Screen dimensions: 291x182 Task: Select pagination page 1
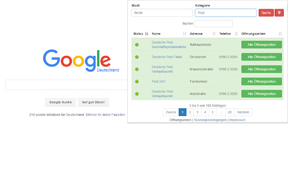coord(182,112)
